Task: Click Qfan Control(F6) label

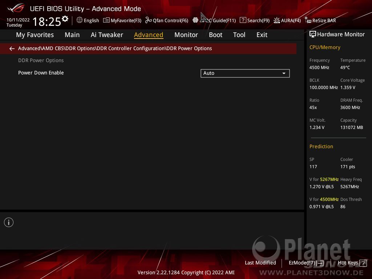Action: 171,21
